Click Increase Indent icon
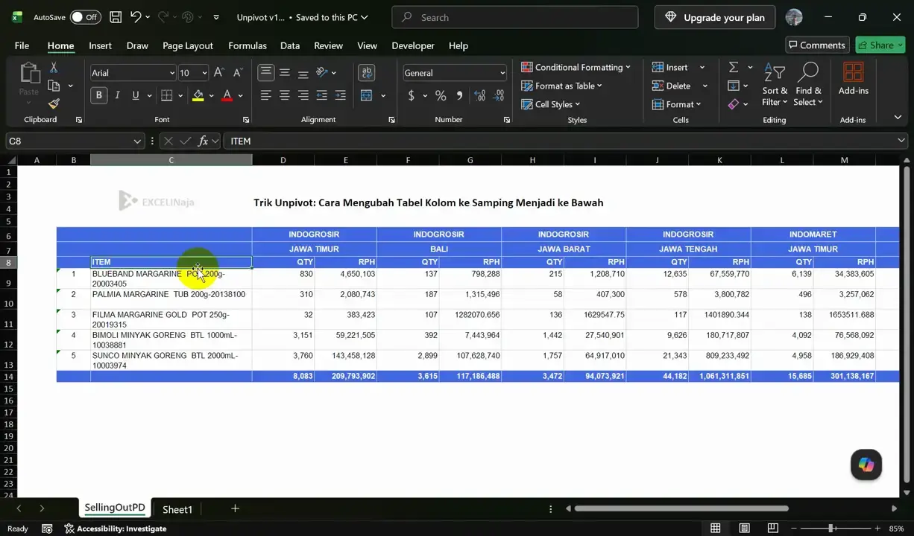This screenshot has width=914, height=536. (341, 95)
